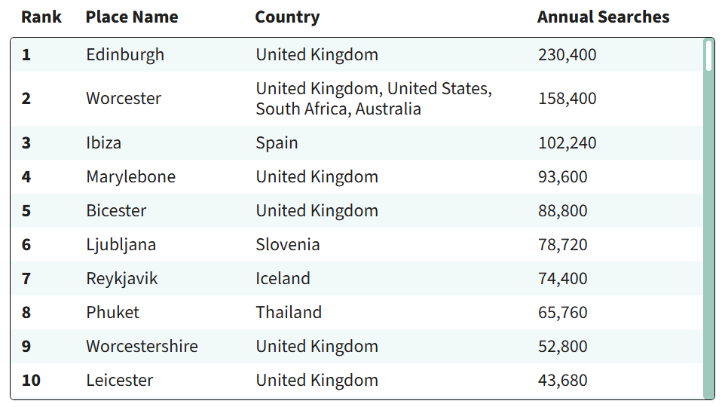Click the Slovenia country cell

point(287,245)
